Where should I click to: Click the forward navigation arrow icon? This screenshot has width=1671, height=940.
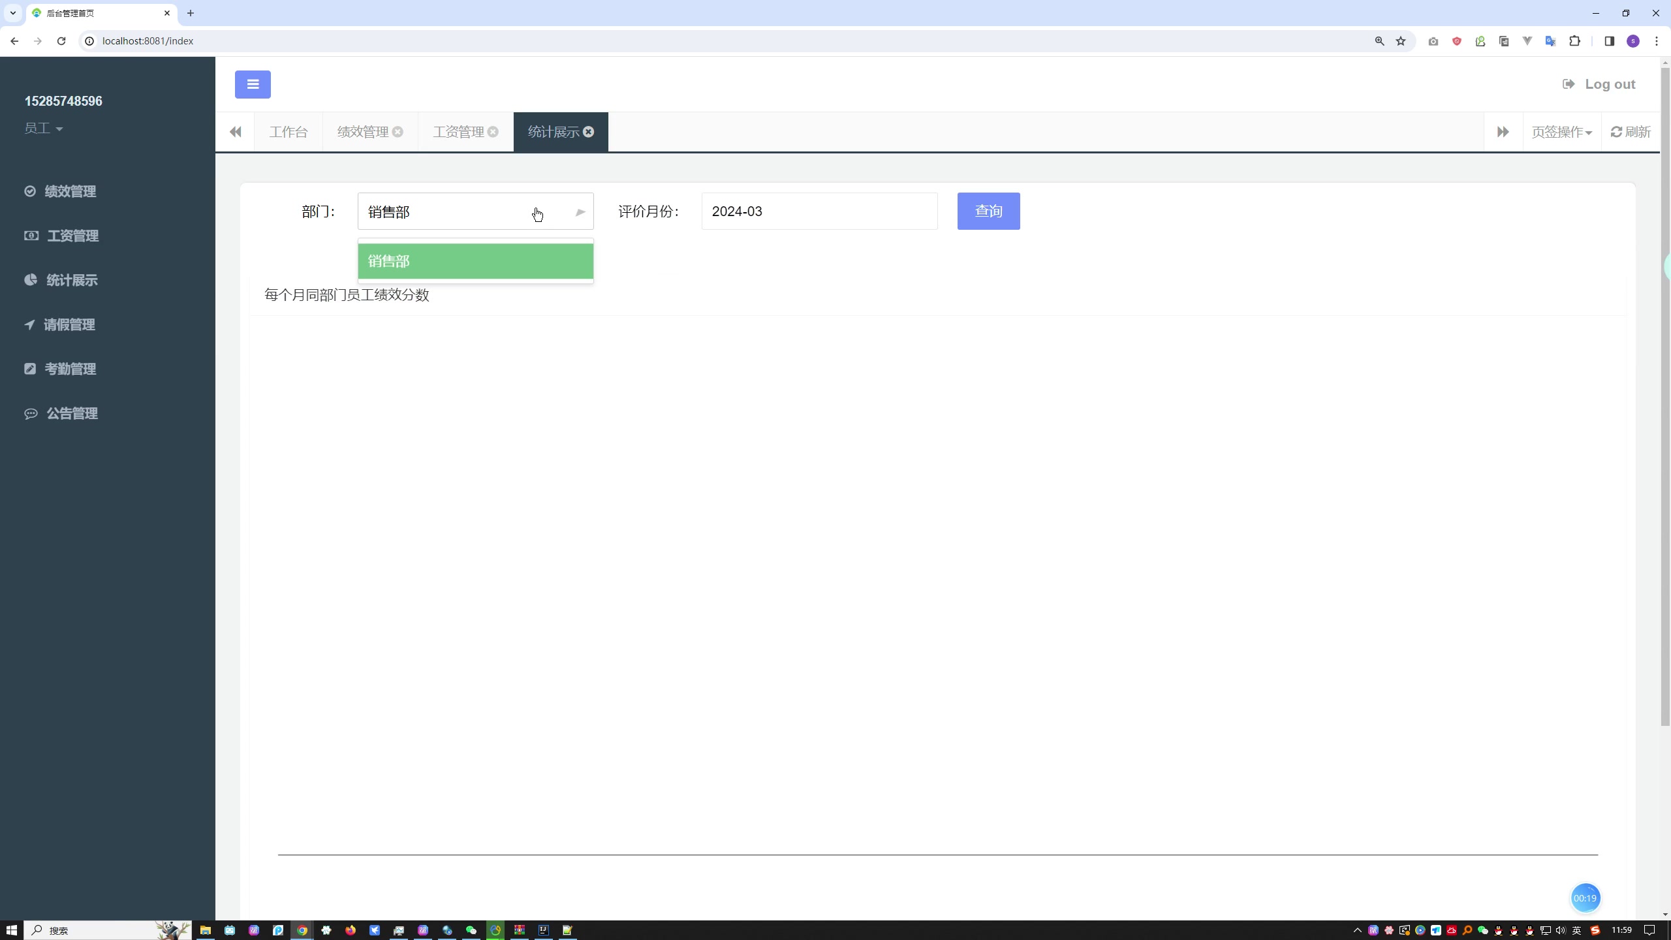pyautogui.click(x=1503, y=131)
